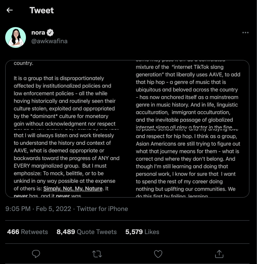Click the Twitter for iPhone source link

click(102, 209)
